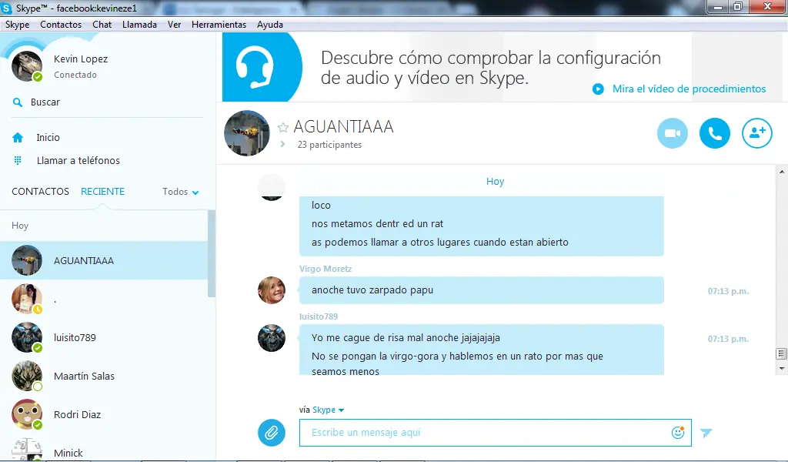
Task: Play the procedures video icon
Action: coord(598,89)
